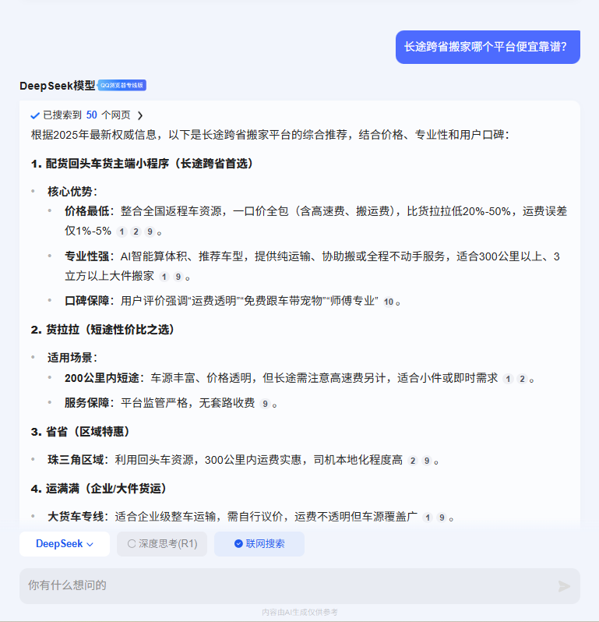Open citation 9 after 无套路收费

265,404
